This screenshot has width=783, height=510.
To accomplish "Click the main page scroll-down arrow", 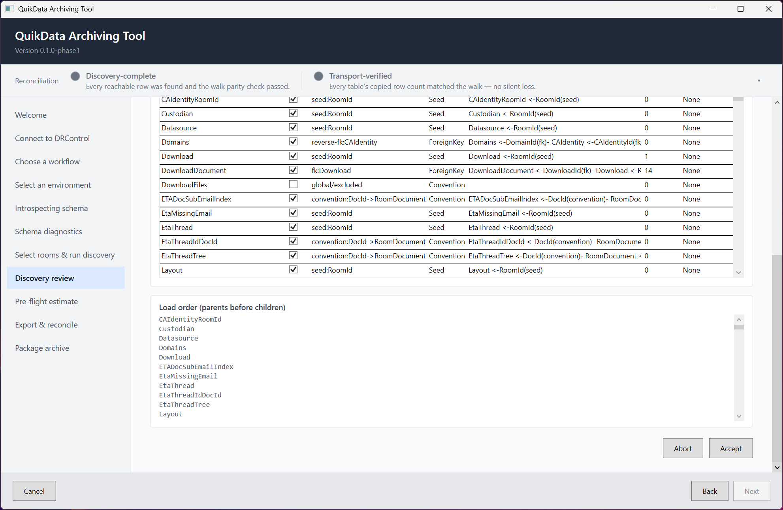I will [x=777, y=467].
